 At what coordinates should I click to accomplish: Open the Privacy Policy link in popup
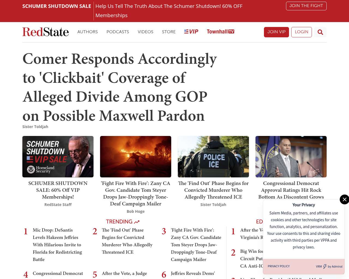click(x=279, y=266)
